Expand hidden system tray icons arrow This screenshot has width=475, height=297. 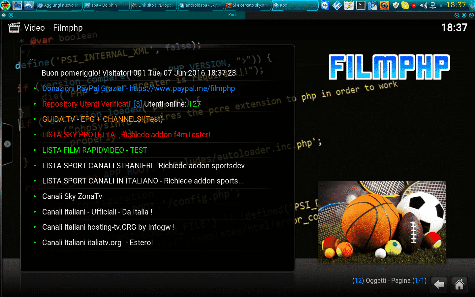point(441,5)
